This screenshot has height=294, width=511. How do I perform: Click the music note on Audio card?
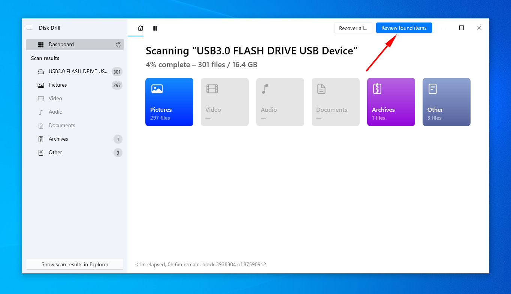tap(265, 89)
